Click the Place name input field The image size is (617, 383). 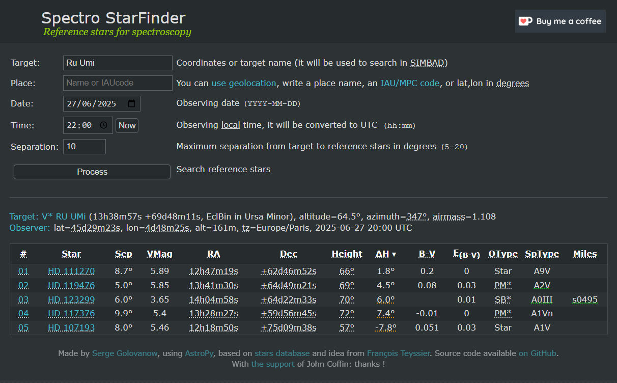pyautogui.click(x=118, y=83)
